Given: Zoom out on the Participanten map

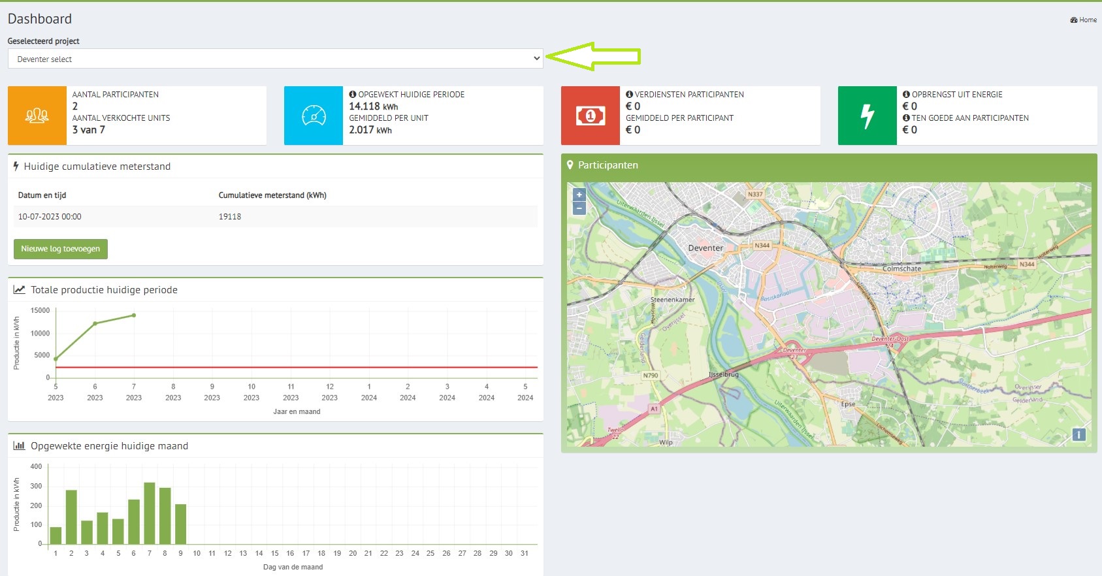Looking at the screenshot, I should (x=579, y=208).
